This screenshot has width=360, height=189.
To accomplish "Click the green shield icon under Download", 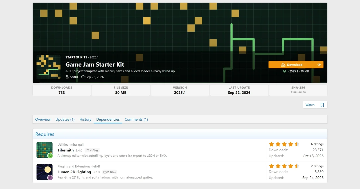I will pyautogui.click(x=284, y=71).
